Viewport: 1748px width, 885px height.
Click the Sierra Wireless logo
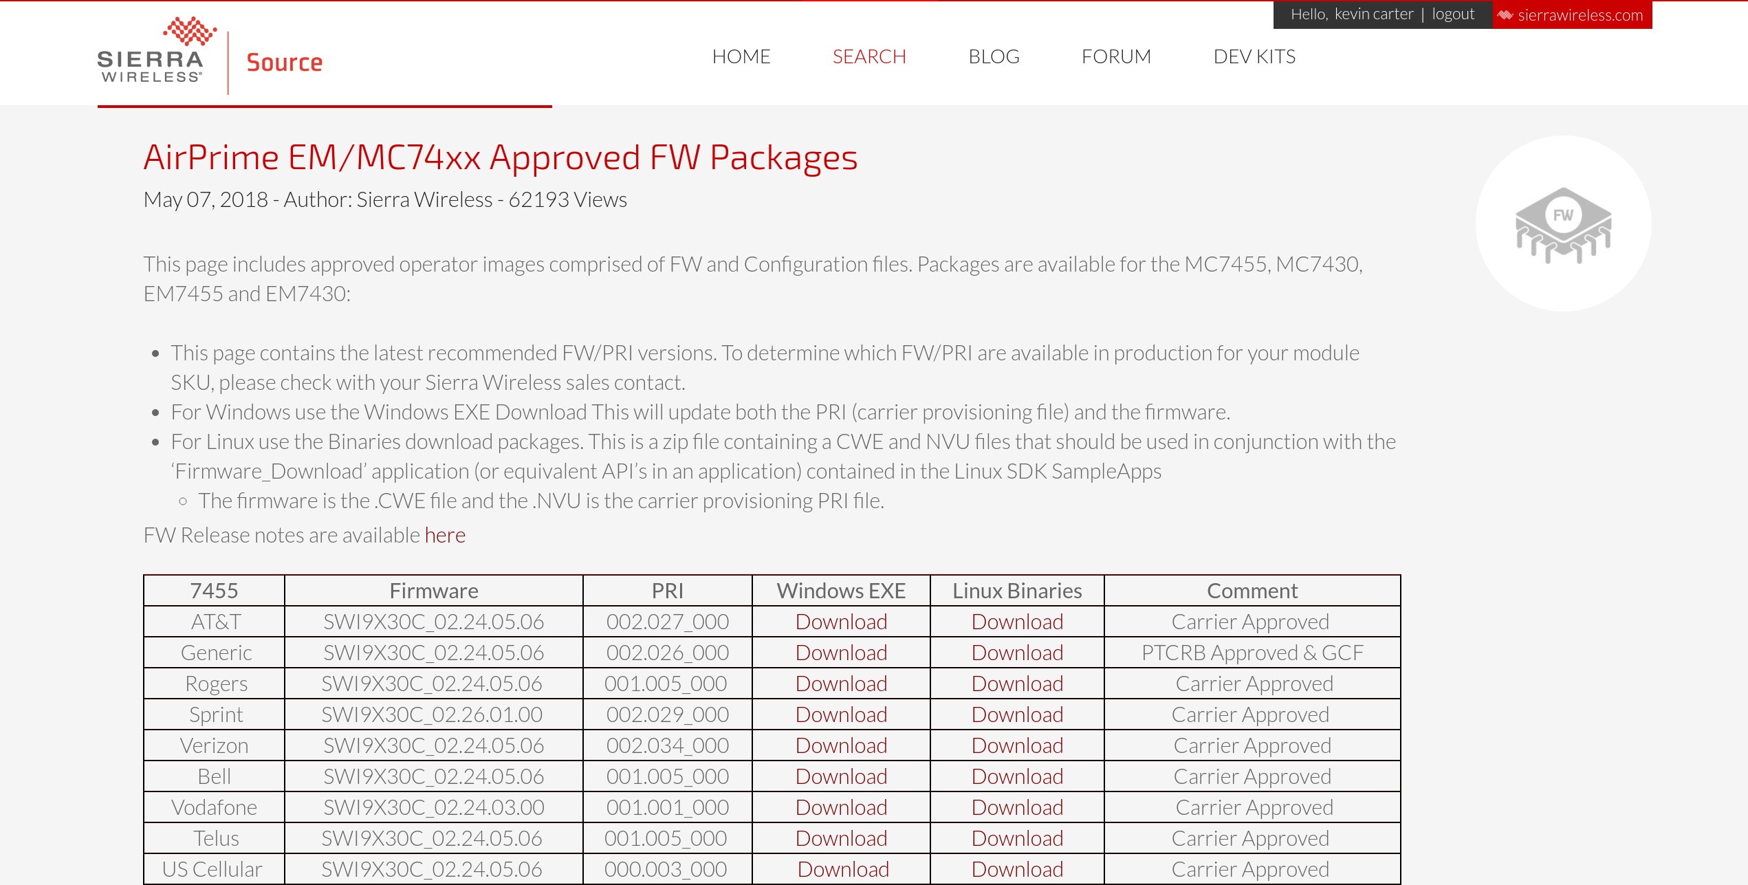point(151,52)
